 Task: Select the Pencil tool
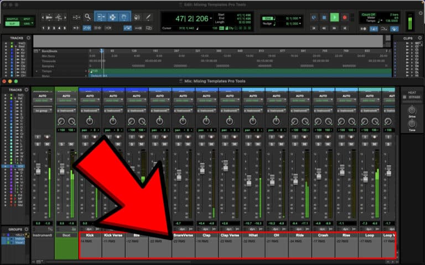[148, 17]
